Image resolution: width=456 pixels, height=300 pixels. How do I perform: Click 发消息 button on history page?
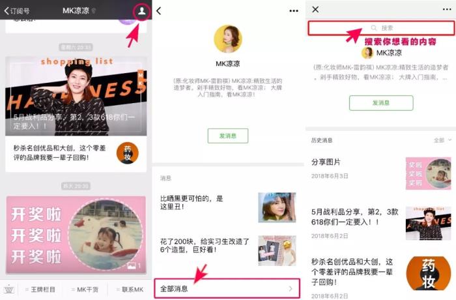point(381,103)
